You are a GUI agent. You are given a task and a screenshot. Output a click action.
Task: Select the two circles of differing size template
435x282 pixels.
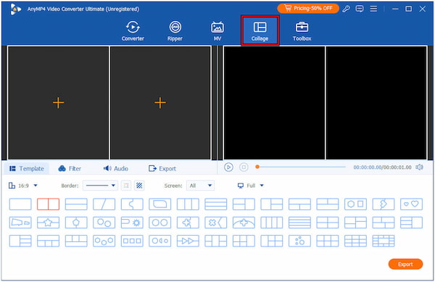104,223
